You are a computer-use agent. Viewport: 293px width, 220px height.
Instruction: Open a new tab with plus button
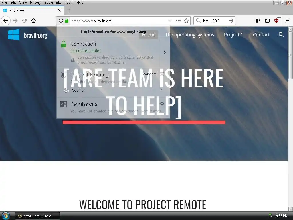pyautogui.click(x=69, y=10)
